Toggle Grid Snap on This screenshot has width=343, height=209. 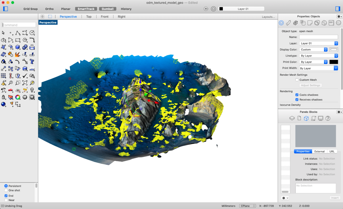(x=31, y=9)
